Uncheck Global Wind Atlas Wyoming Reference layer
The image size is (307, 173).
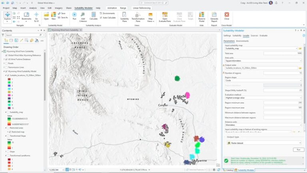coord(6,55)
